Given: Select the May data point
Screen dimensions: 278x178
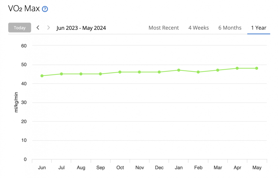Looking at the screenshot, I should [x=257, y=68].
